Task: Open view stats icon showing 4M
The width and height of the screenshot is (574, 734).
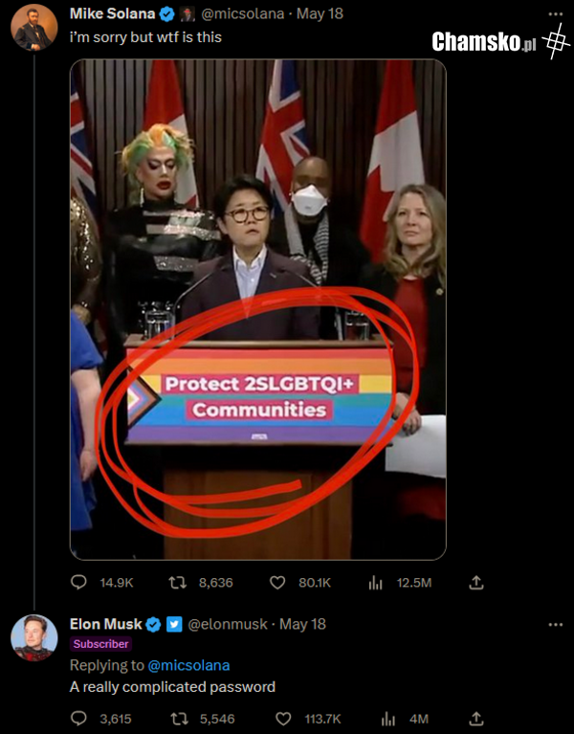Action: click(x=388, y=719)
